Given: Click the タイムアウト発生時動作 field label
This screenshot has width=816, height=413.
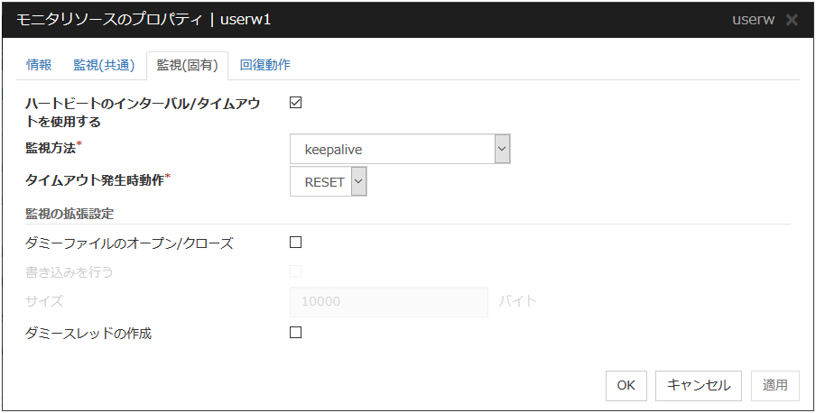Looking at the screenshot, I should pos(97,179).
